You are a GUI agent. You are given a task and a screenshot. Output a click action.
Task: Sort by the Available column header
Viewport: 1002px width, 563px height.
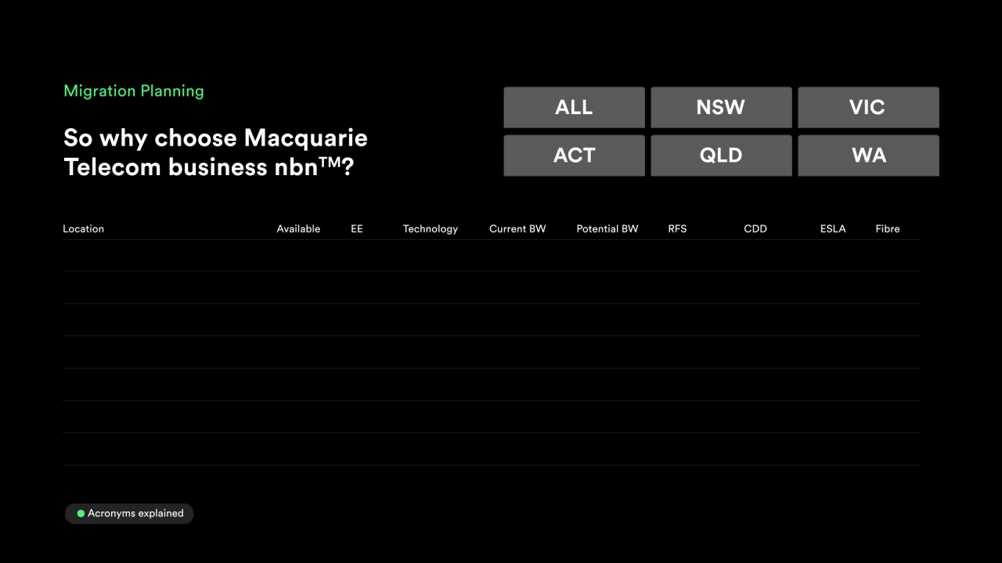click(x=298, y=228)
